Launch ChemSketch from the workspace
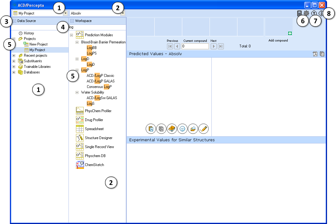Viewport: 336px width, 224px height. point(90,165)
